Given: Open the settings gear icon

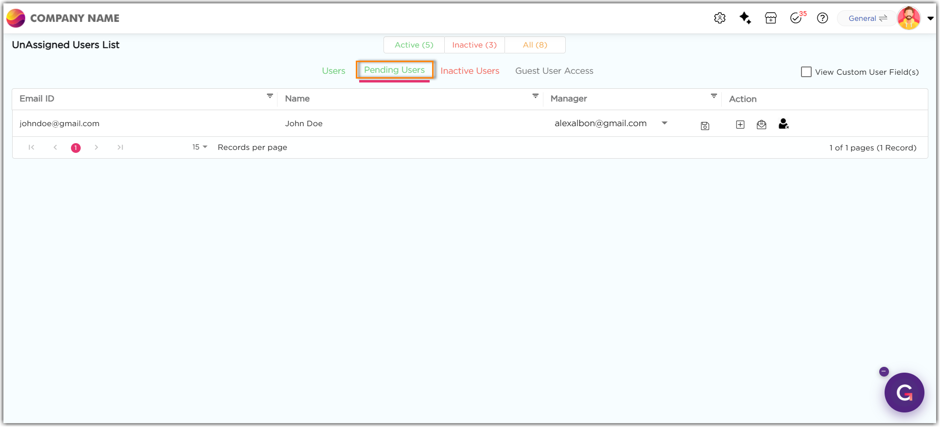Looking at the screenshot, I should pos(719,18).
